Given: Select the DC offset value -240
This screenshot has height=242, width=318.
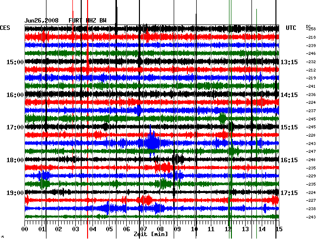Looking at the screenshot, I should [311, 160].
